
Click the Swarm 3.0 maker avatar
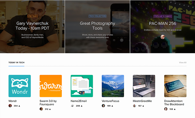coord(41,109)
